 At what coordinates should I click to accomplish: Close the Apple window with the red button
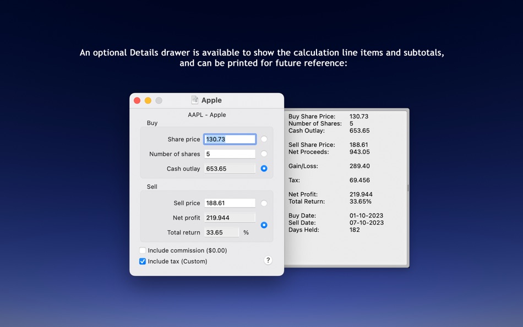coord(137,100)
